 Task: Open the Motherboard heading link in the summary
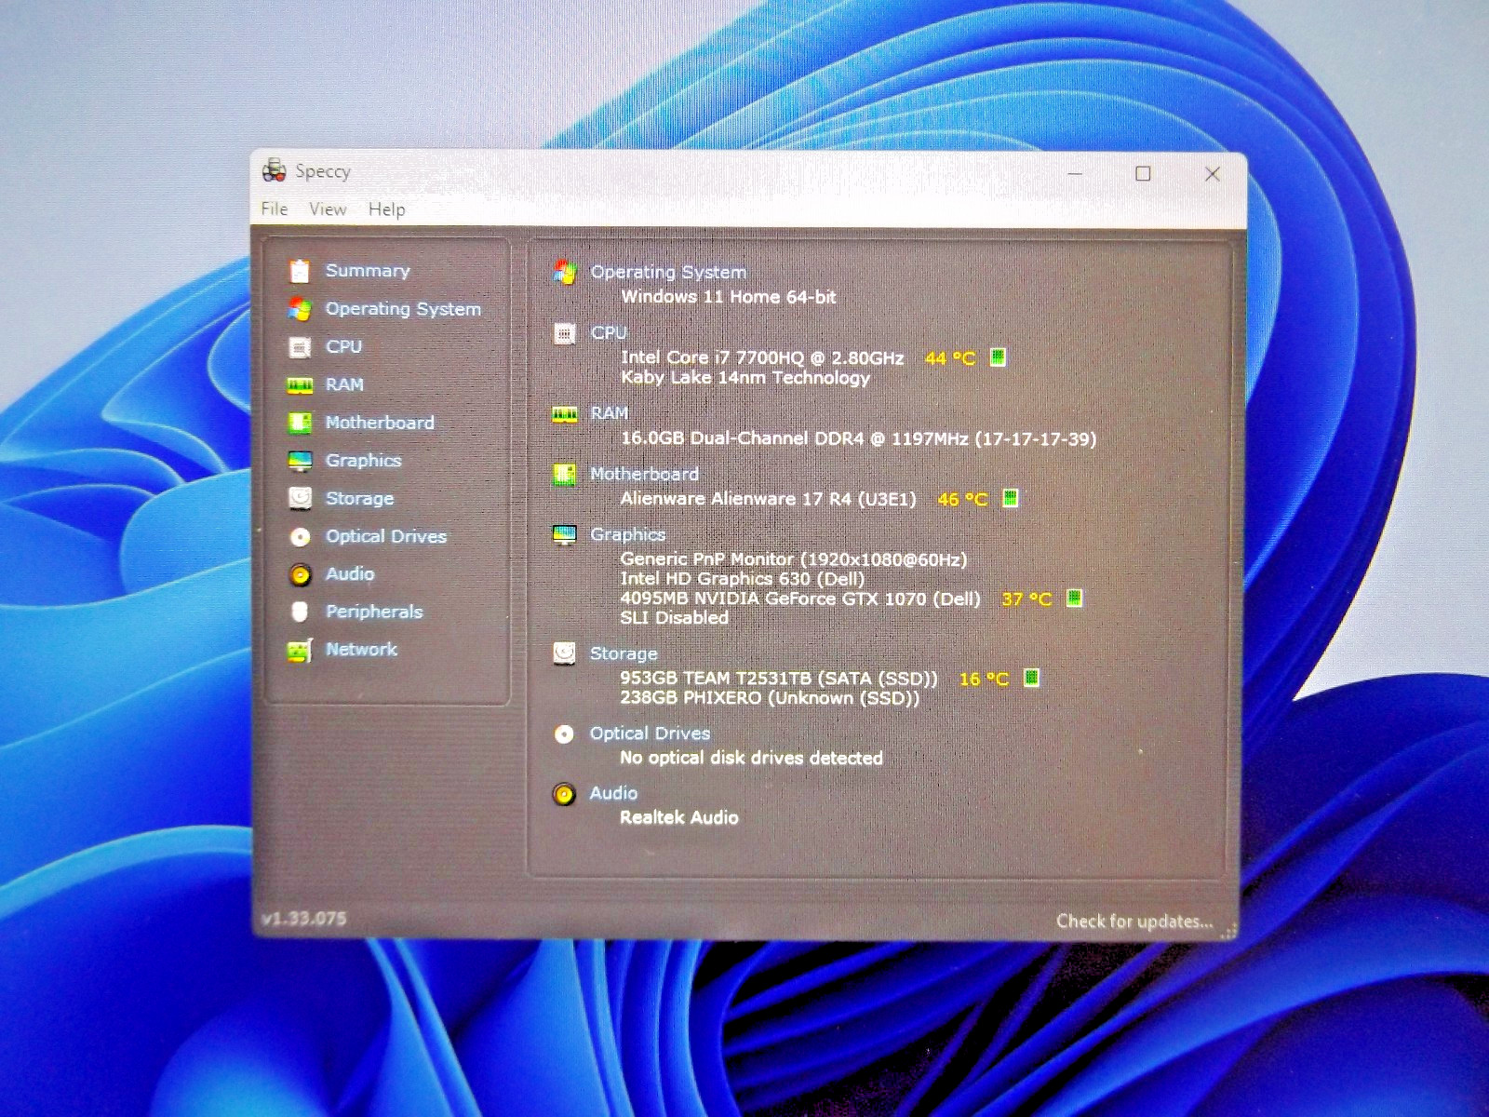644,475
